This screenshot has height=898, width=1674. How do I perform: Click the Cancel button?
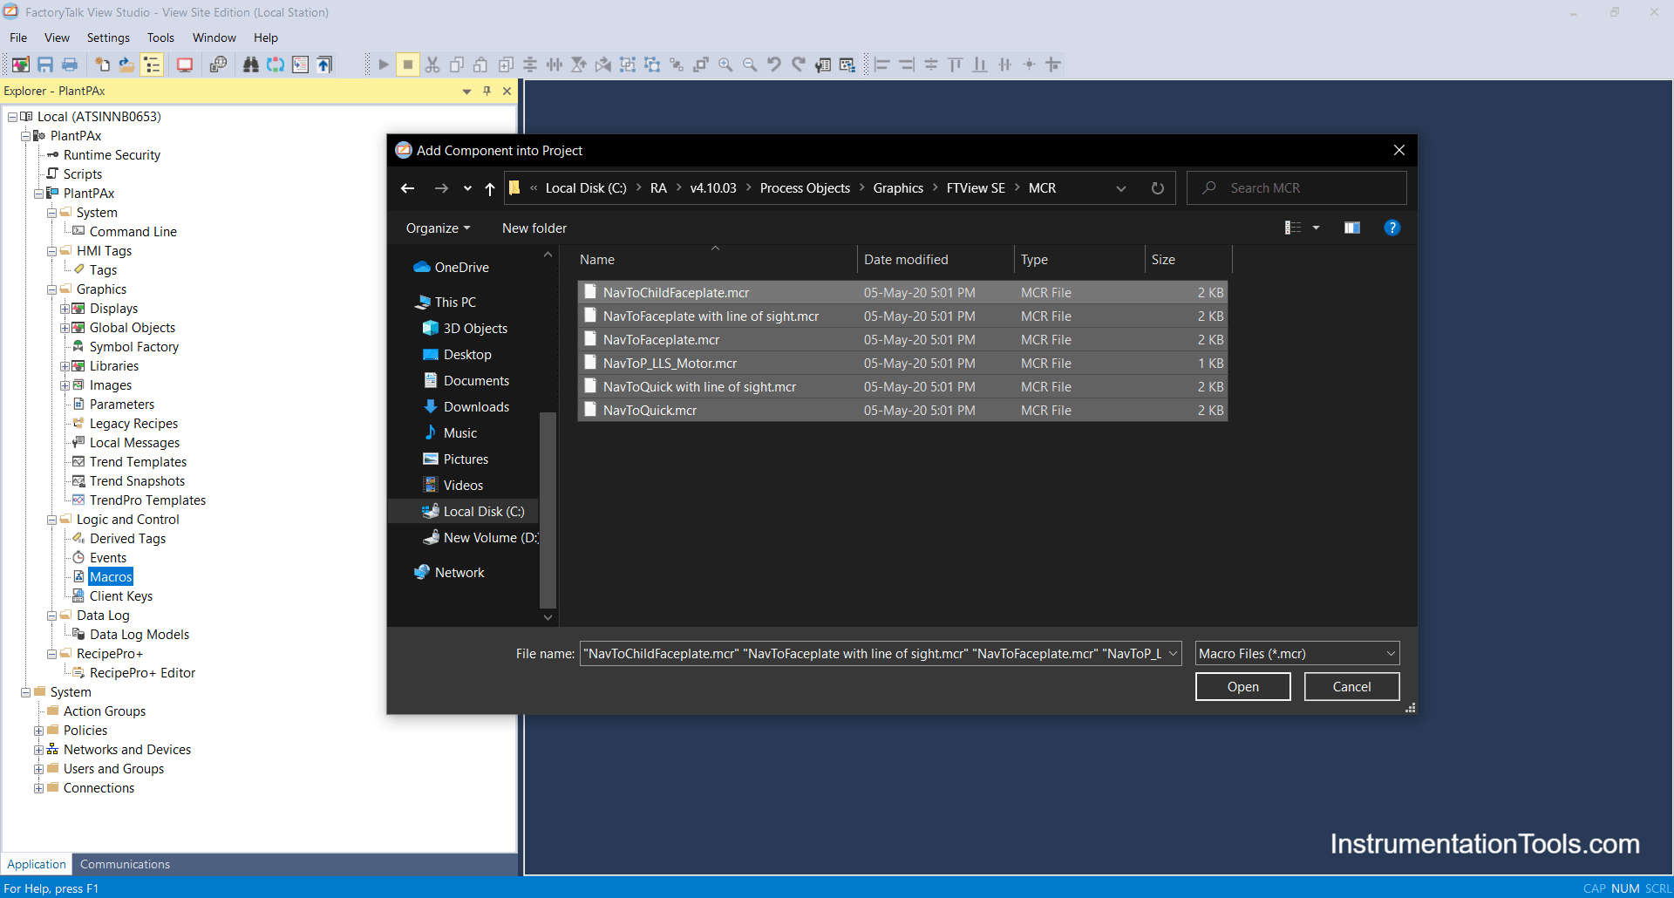(x=1352, y=687)
